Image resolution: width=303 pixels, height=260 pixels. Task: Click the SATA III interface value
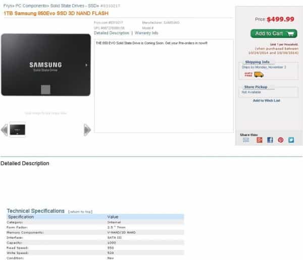pos(115,237)
